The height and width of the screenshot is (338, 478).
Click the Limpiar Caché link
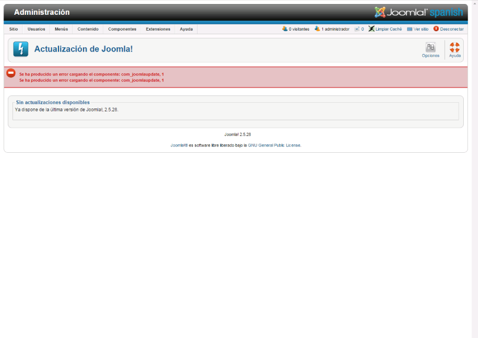(x=388, y=29)
